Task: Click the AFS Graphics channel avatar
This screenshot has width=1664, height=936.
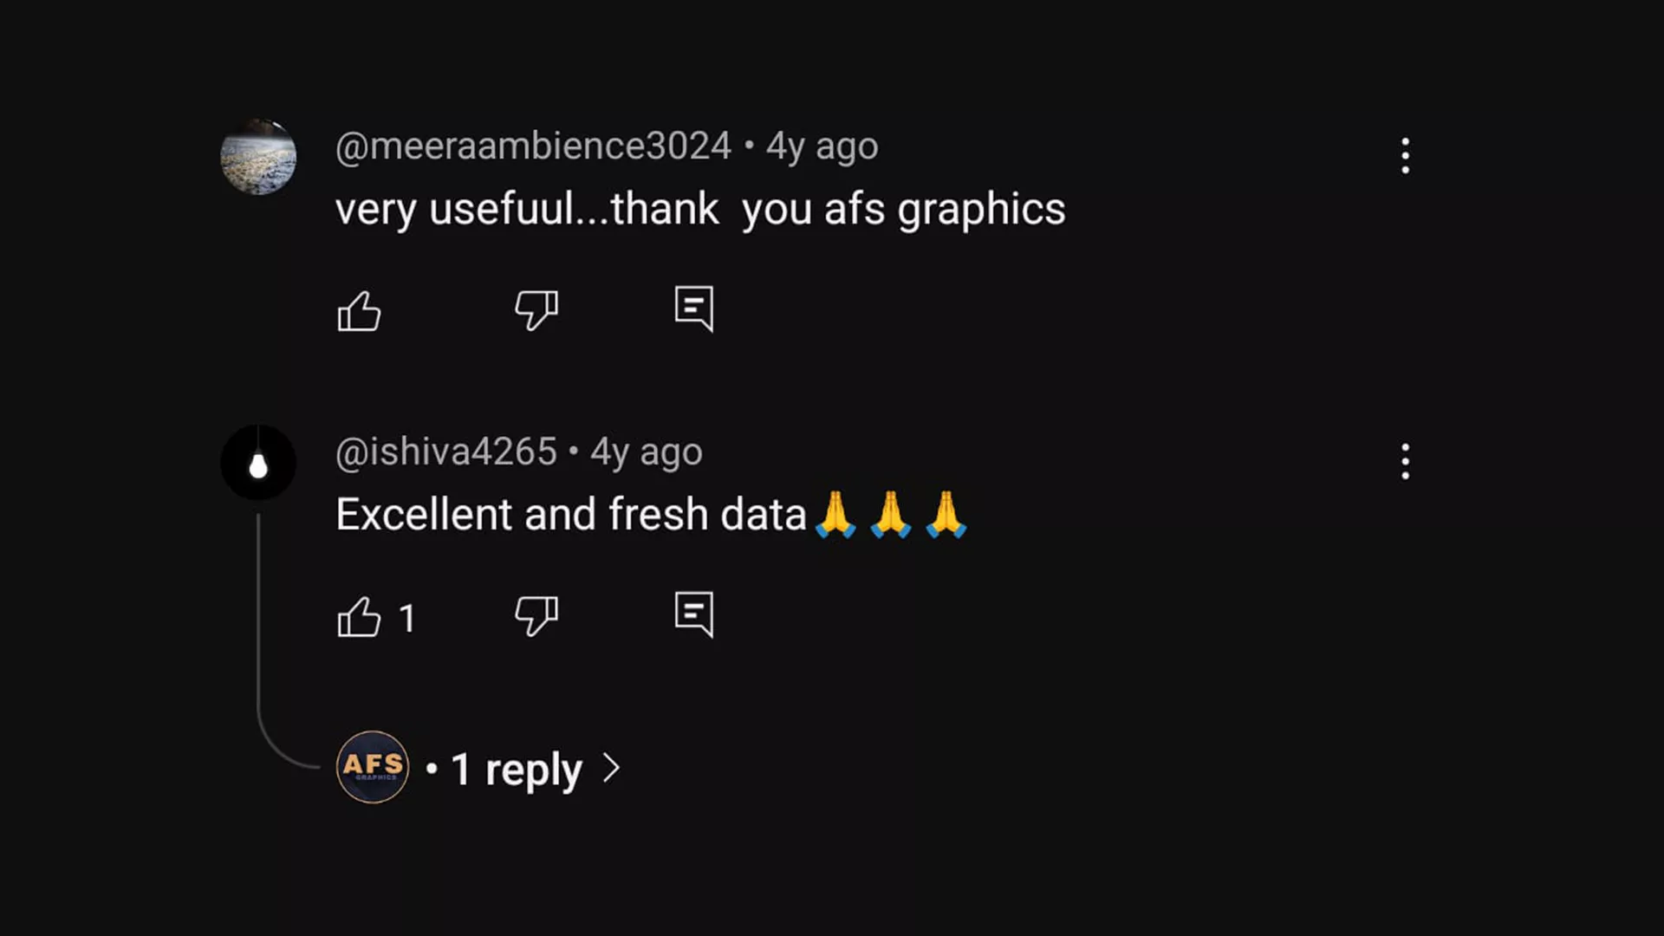Action: (x=373, y=767)
